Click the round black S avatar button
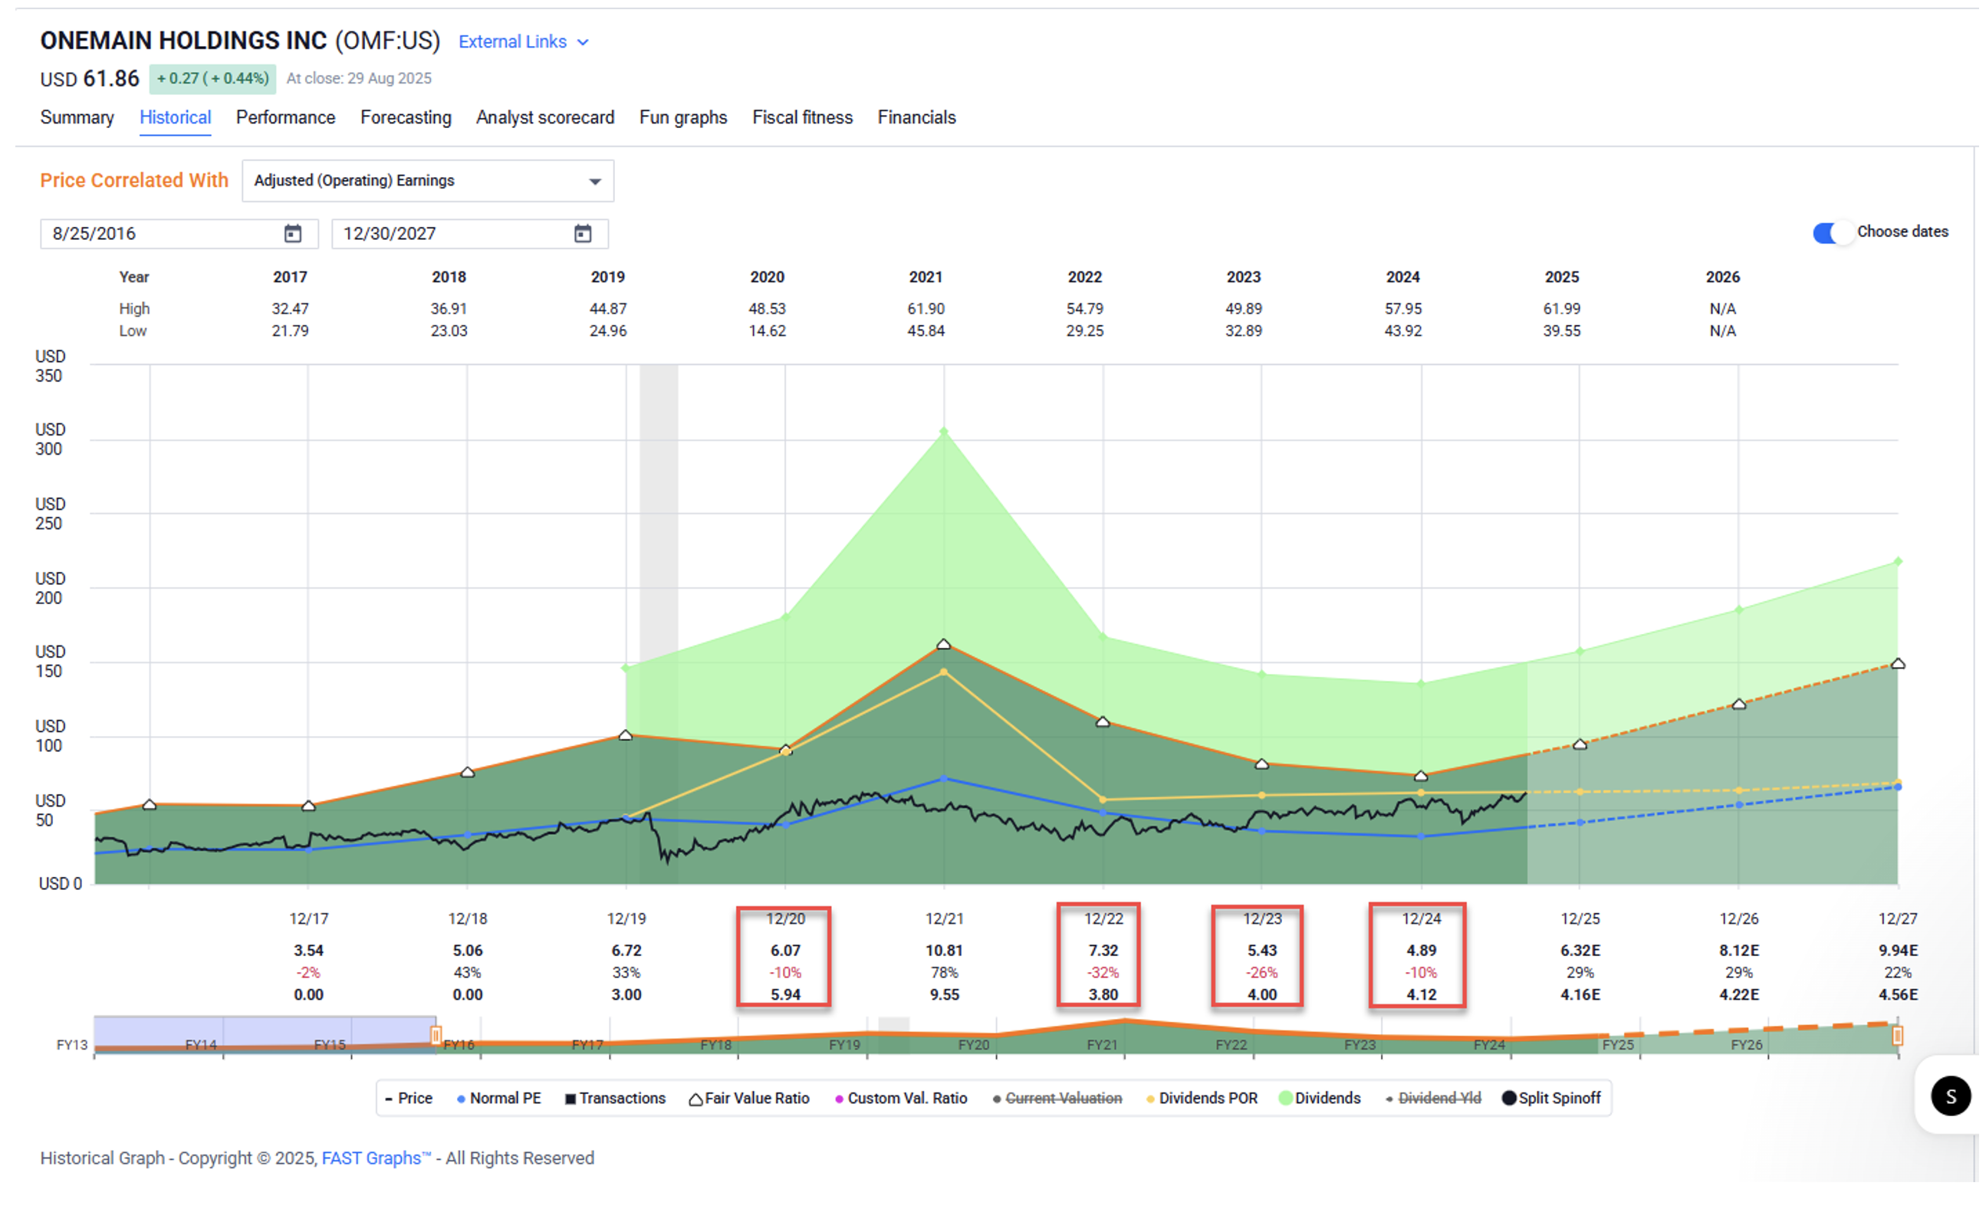1986x1222 pixels. pos(1950,1096)
